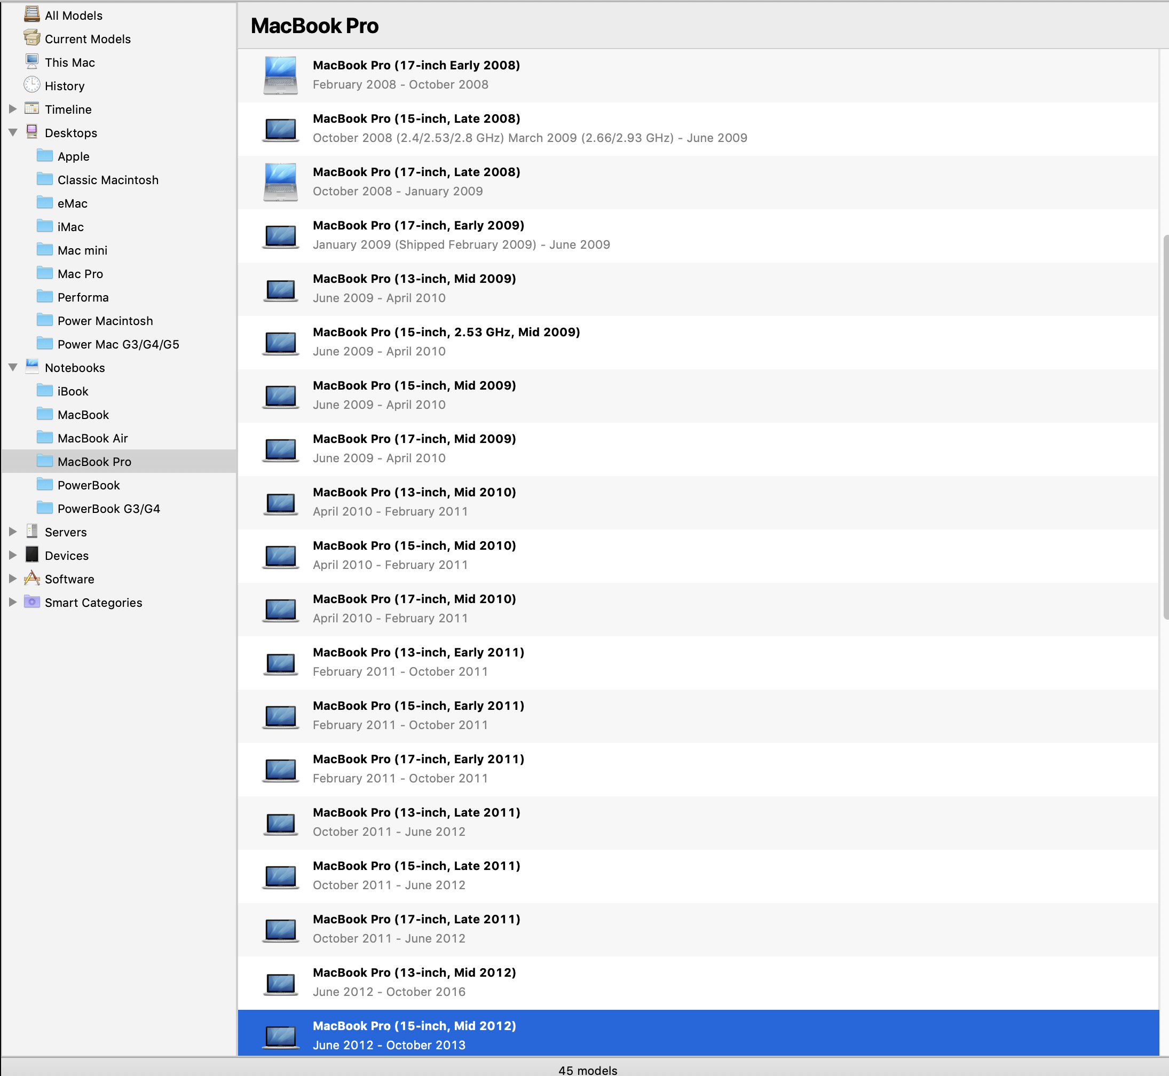Select MacBook Pro (15-inch, Mid 2010)
This screenshot has height=1076, width=1169.
tap(698, 556)
